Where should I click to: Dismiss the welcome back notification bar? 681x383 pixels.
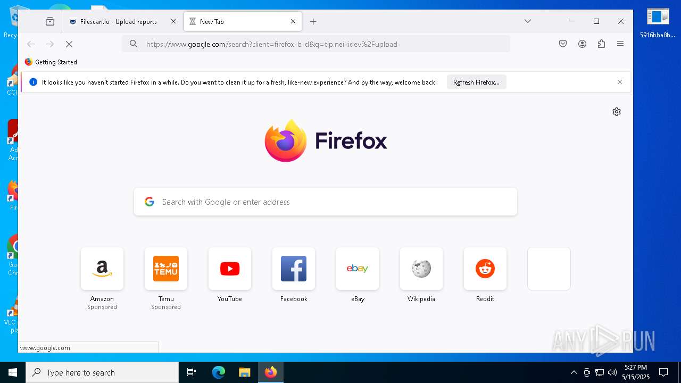pyautogui.click(x=620, y=82)
